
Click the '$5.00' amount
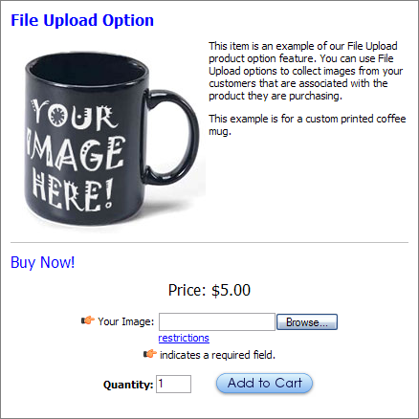point(232,290)
